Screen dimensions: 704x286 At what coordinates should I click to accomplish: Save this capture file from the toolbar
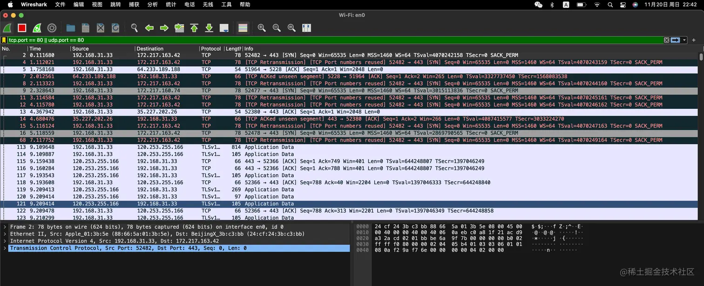[86, 28]
